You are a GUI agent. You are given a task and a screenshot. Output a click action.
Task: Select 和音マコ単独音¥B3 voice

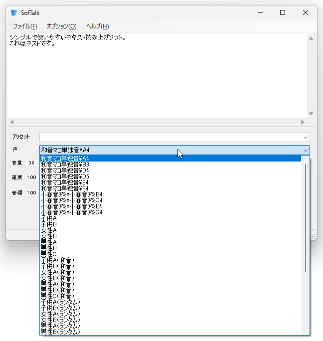pos(170,165)
